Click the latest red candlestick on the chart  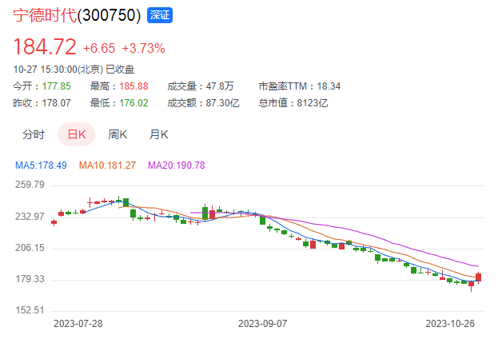click(x=478, y=277)
